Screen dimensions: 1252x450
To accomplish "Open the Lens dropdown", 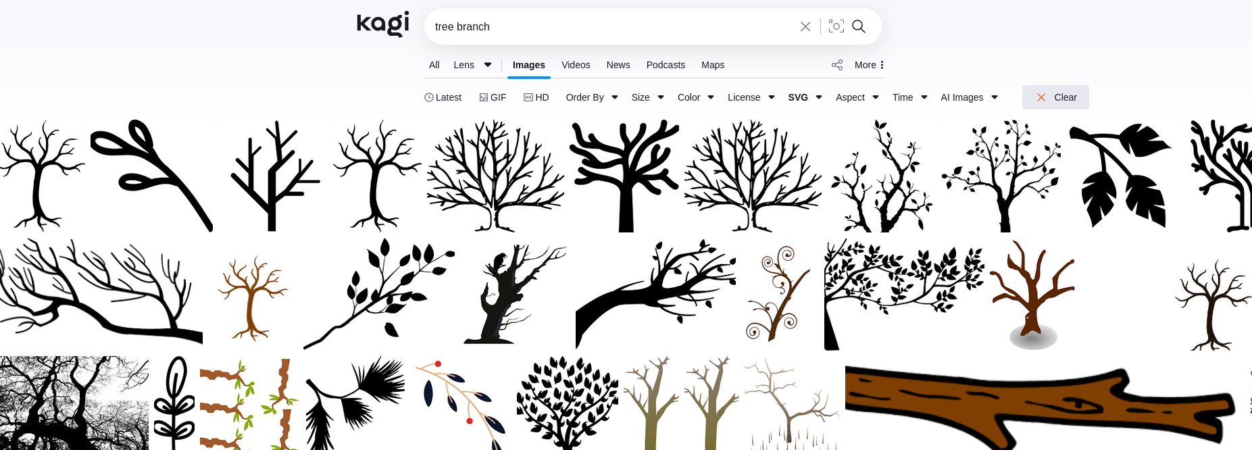I will (x=472, y=65).
